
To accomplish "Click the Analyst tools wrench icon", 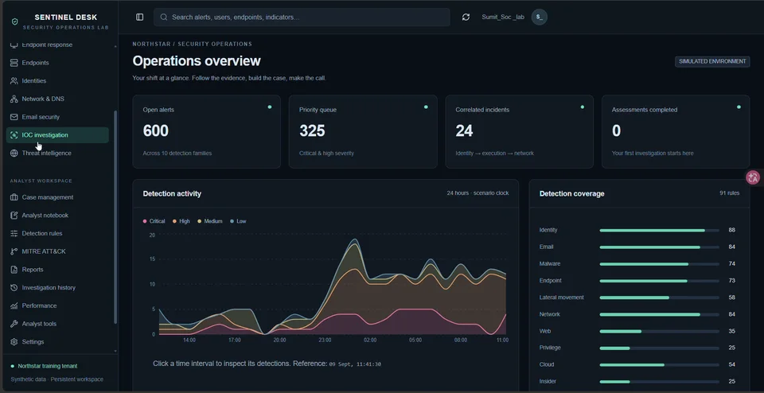I will click(14, 323).
